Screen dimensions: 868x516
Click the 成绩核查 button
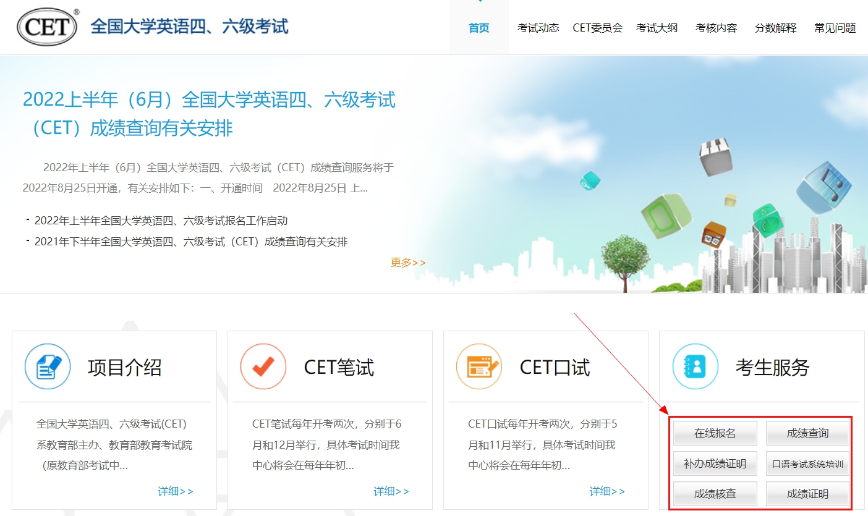[714, 494]
